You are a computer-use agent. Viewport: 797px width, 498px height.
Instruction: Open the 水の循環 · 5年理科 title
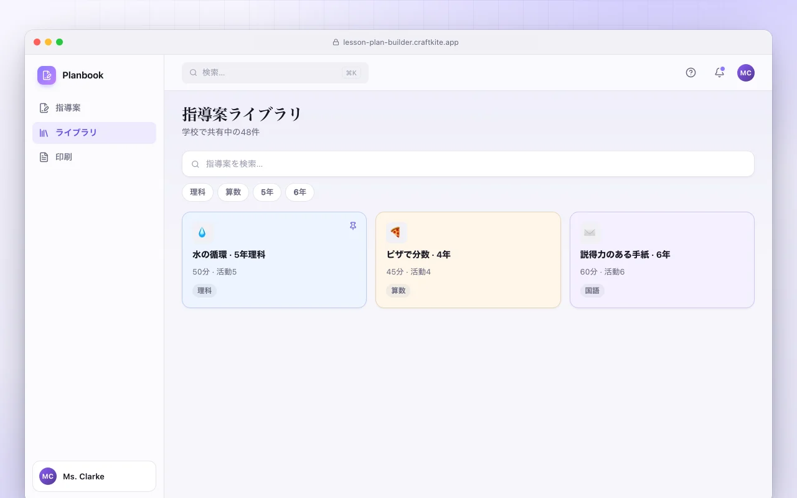click(x=229, y=255)
